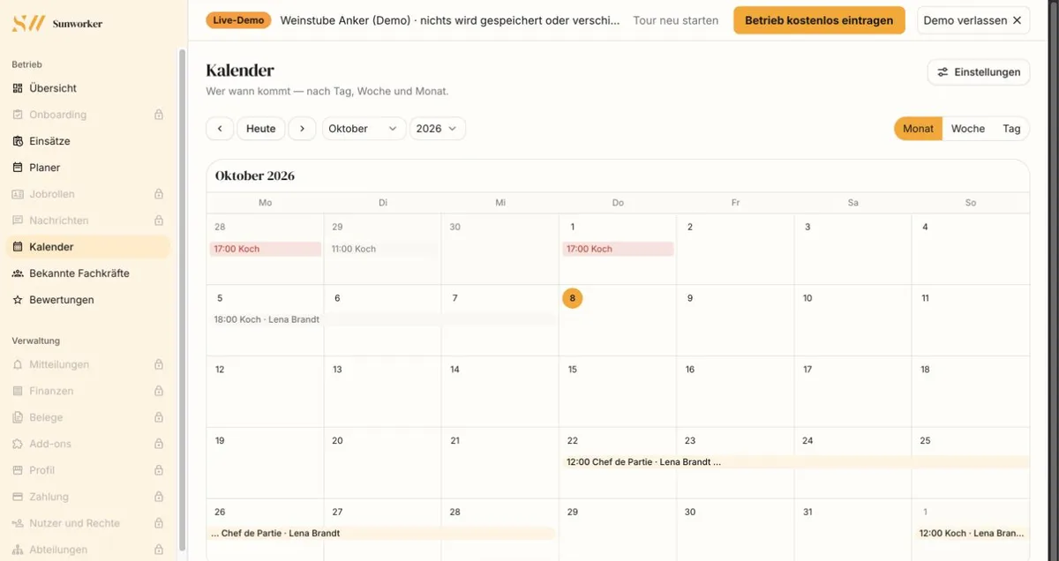
Task: Open the 17:00 Koch shift on October 1
Action: (618, 249)
